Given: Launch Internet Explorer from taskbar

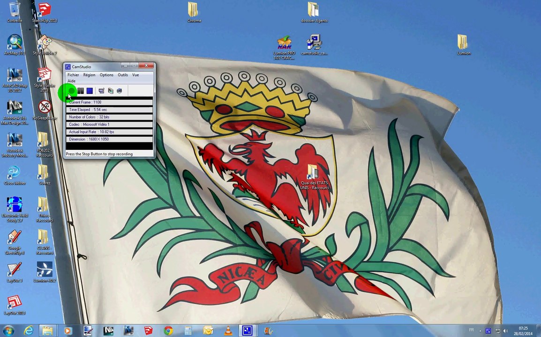Looking at the screenshot, I should 28,331.
